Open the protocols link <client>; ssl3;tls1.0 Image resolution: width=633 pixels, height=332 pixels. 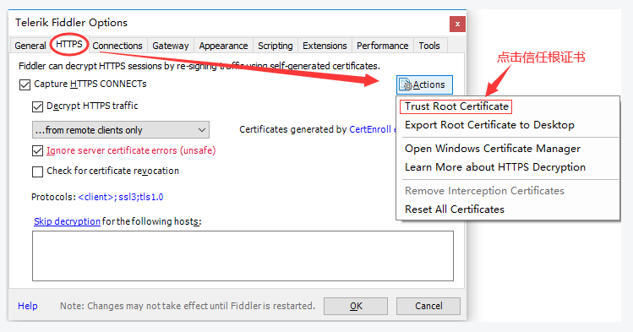[x=121, y=197]
